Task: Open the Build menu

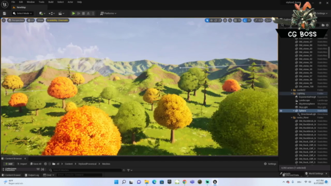Action: 51,2
